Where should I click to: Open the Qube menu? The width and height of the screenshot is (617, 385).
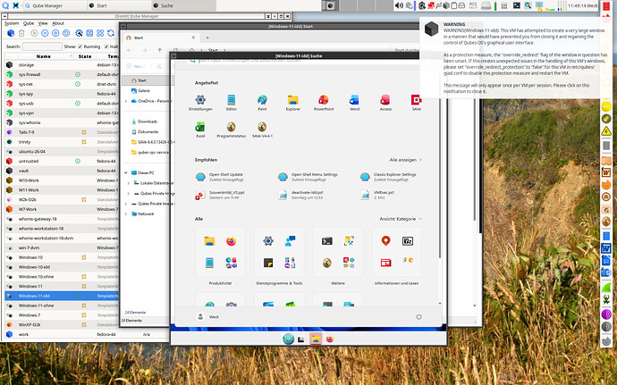point(29,23)
